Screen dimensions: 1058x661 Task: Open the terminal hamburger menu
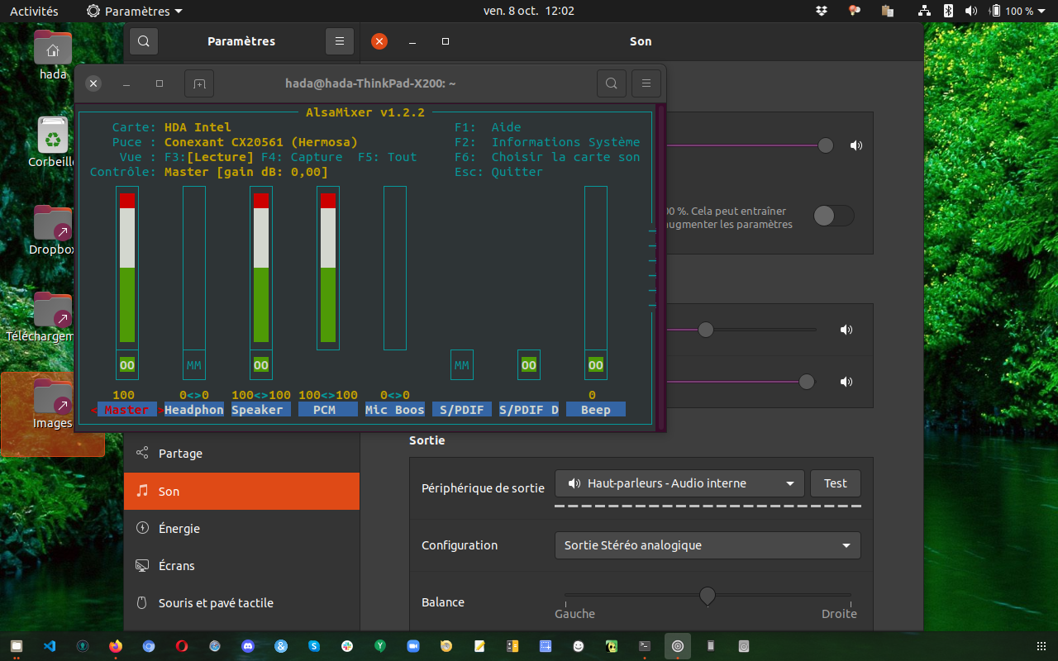tap(646, 83)
